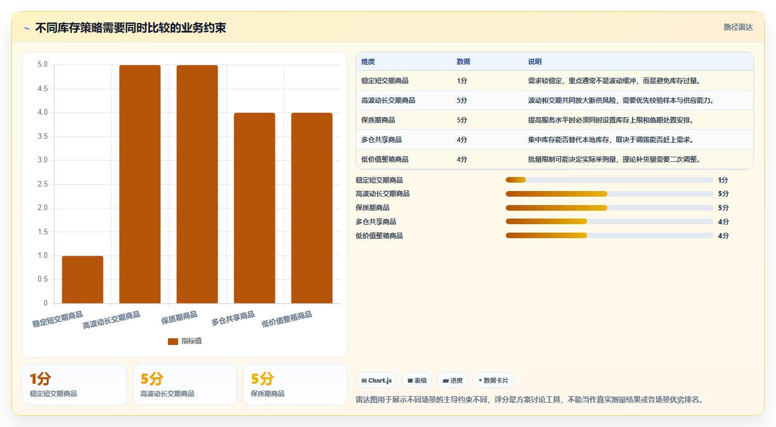Click the 多仓共享商品 bar in chart
This screenshot has width=776, height=427.
pyautogui.click(x=255, y=208)
